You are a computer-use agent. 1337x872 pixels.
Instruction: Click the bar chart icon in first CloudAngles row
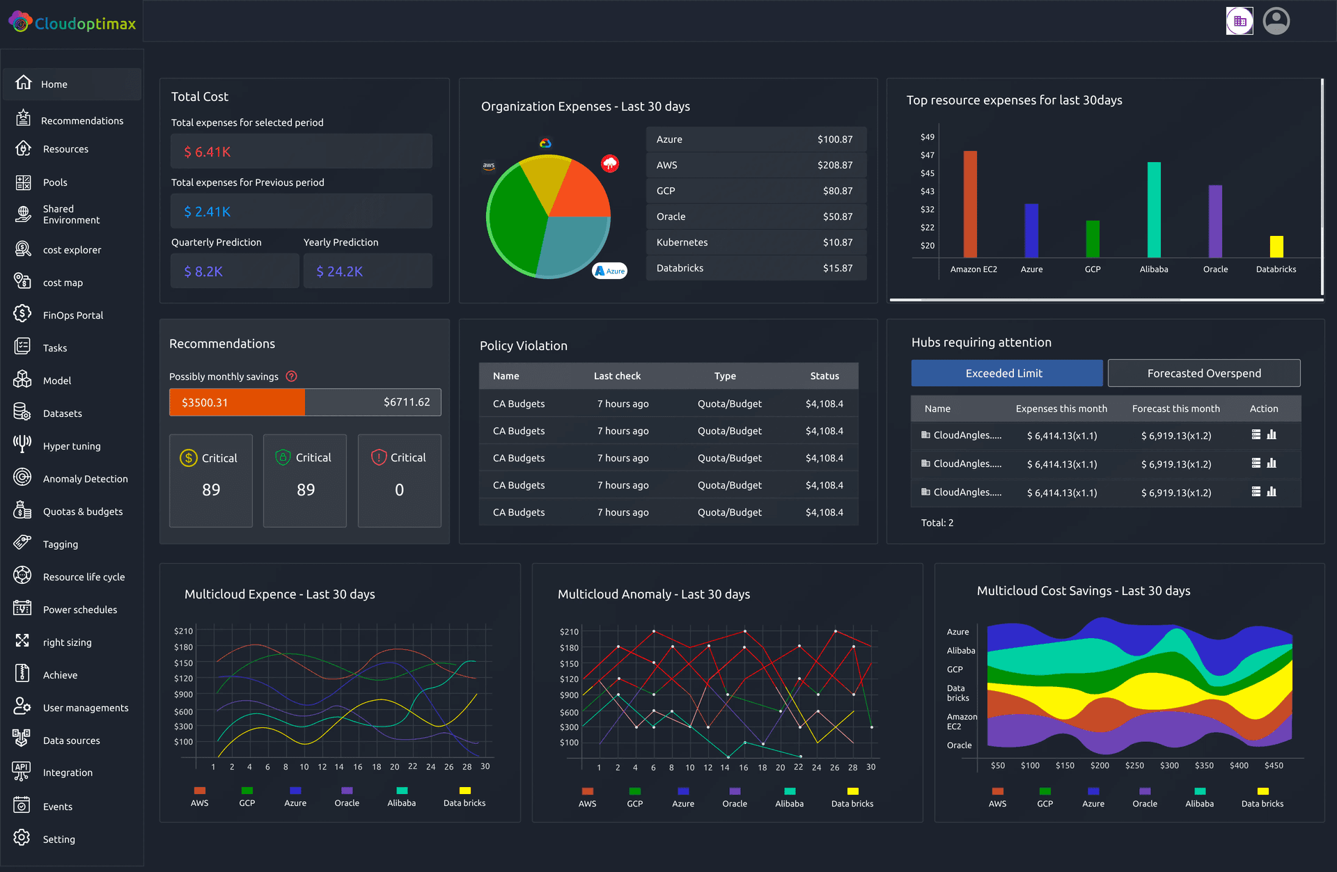point(1272,435)
